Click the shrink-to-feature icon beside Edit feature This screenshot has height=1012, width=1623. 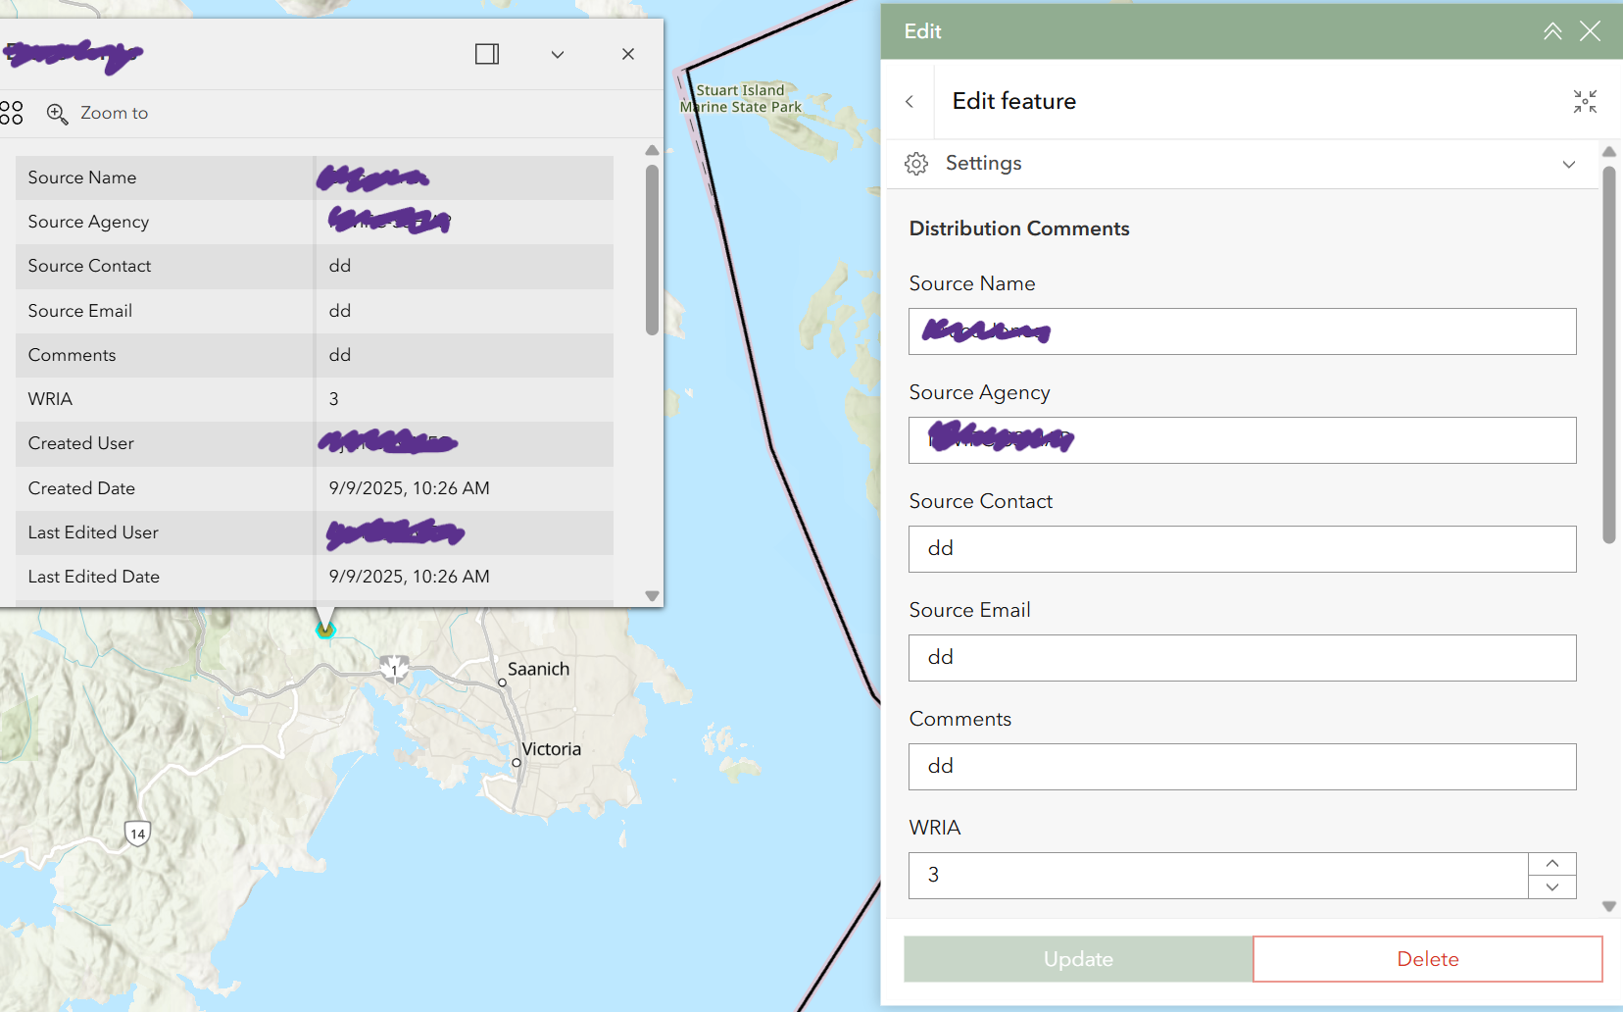pos(1586,102)
